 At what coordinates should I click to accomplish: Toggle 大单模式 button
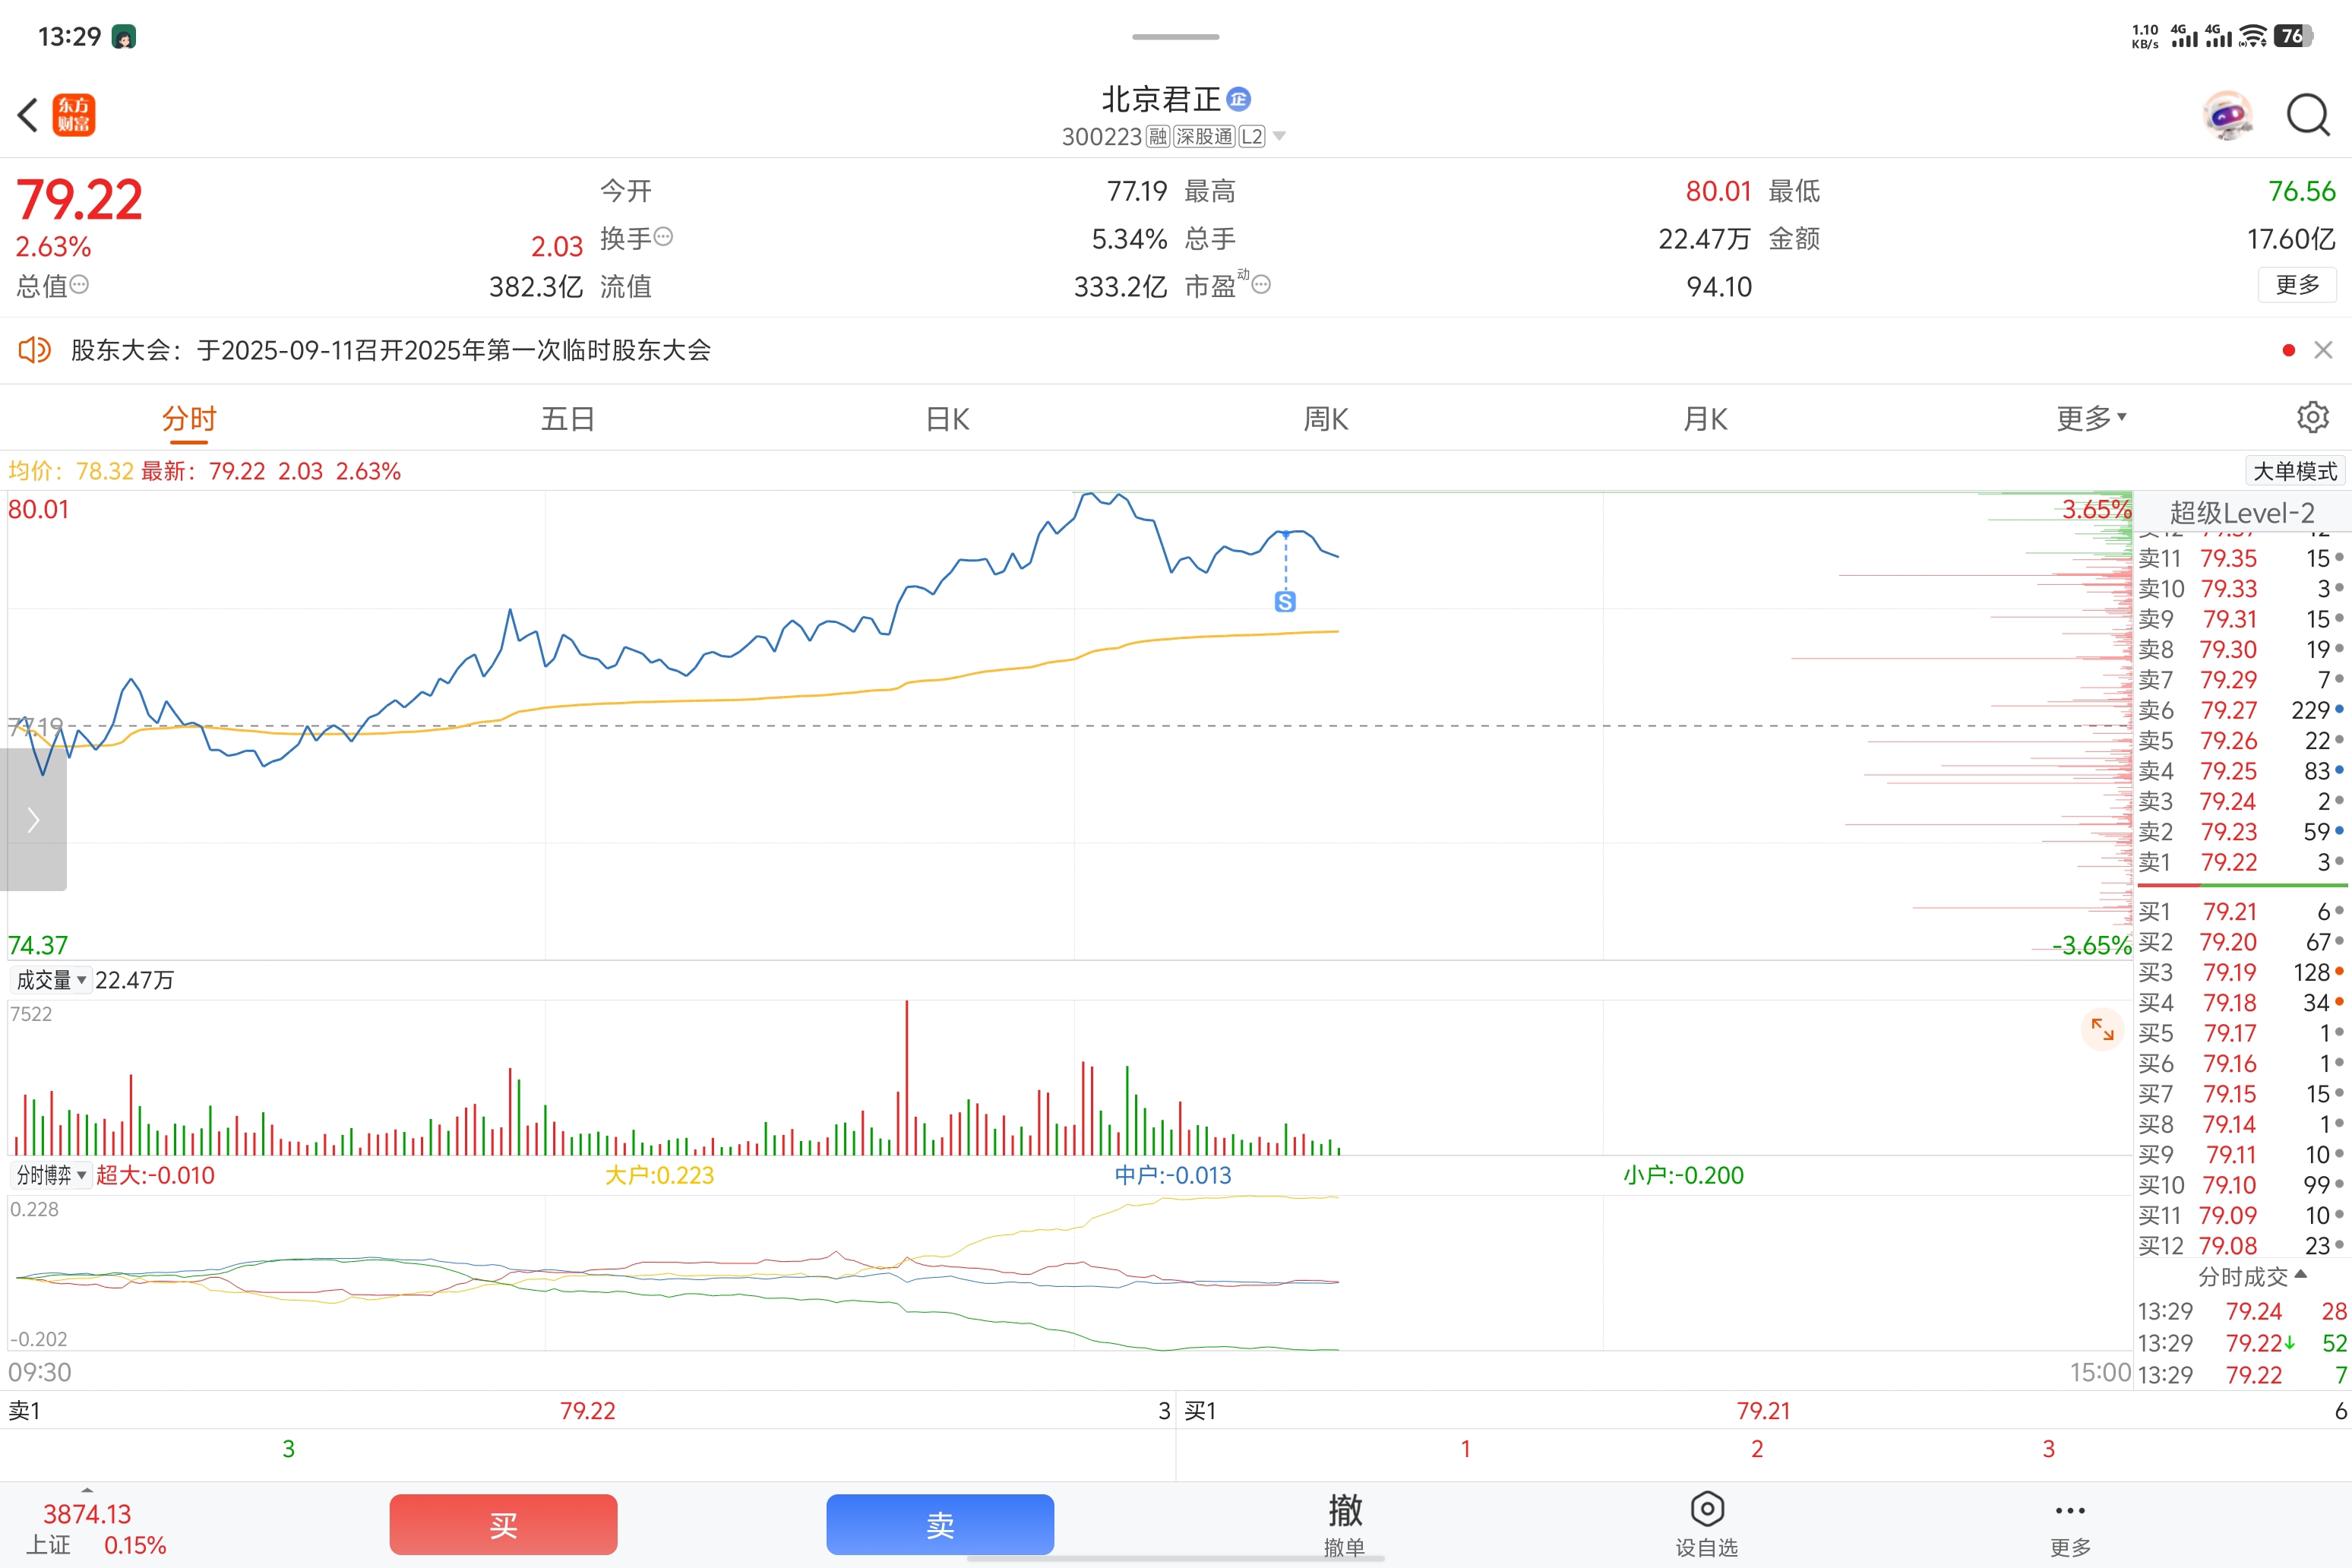(x=2295, y=471)
